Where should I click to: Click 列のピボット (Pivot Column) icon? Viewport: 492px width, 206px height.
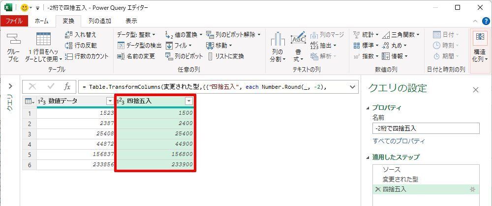coord(169,56)
